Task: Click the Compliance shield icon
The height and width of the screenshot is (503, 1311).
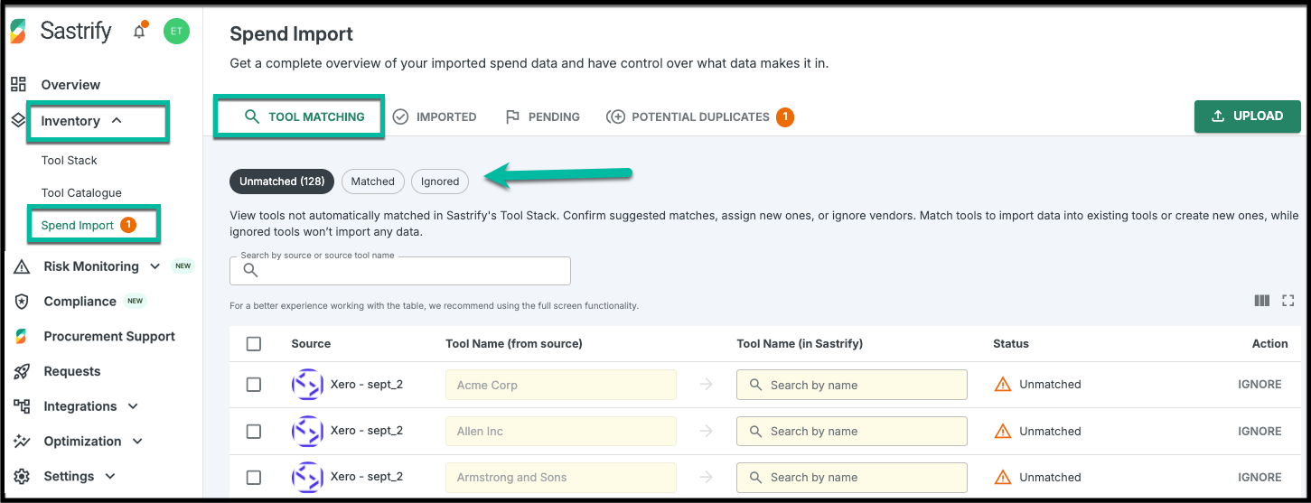Action: 22,302
